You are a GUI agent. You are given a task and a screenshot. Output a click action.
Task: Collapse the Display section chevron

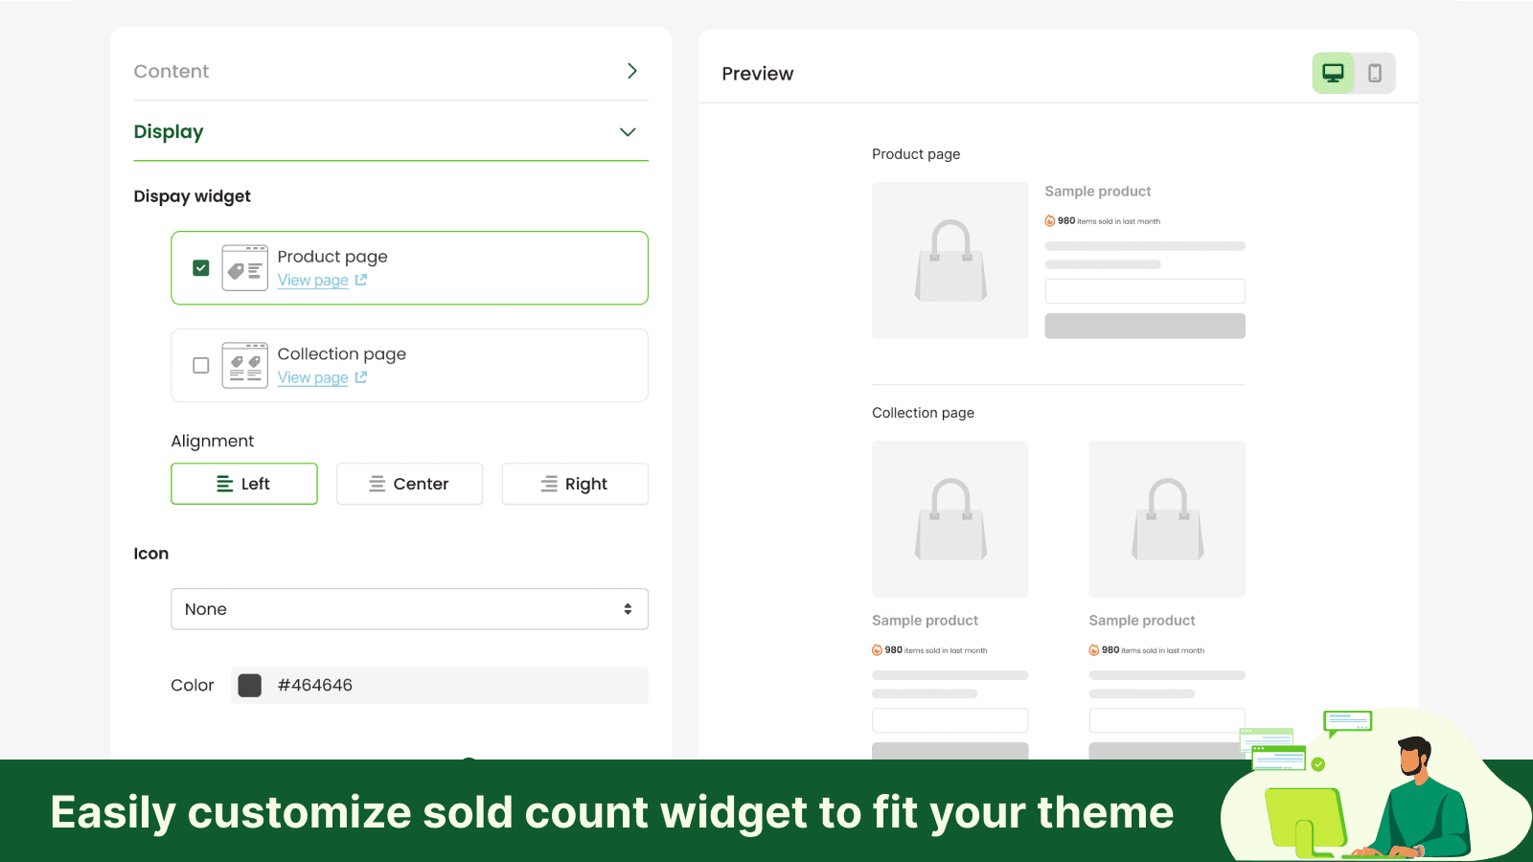[628, 132]
